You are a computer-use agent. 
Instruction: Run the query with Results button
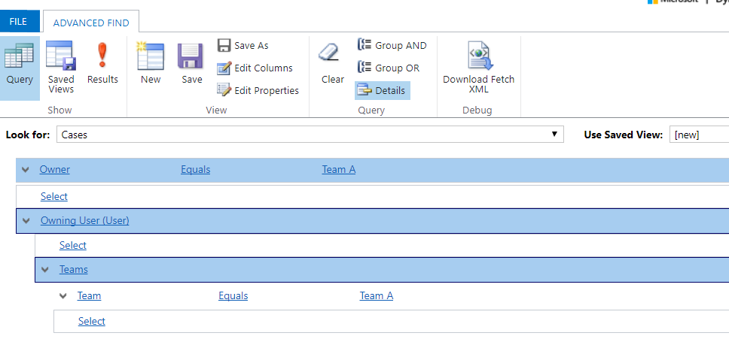coord(102,65)
